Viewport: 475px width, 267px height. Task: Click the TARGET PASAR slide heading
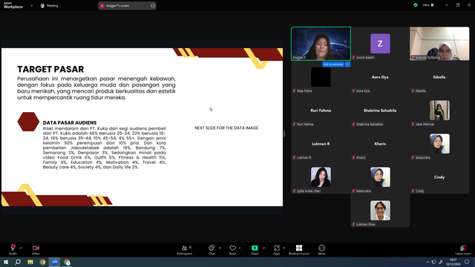pyautogui.click(x=50, y=69)
